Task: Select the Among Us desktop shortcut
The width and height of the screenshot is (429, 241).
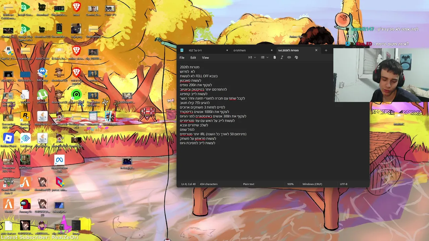Action: (x=25, y=206)
